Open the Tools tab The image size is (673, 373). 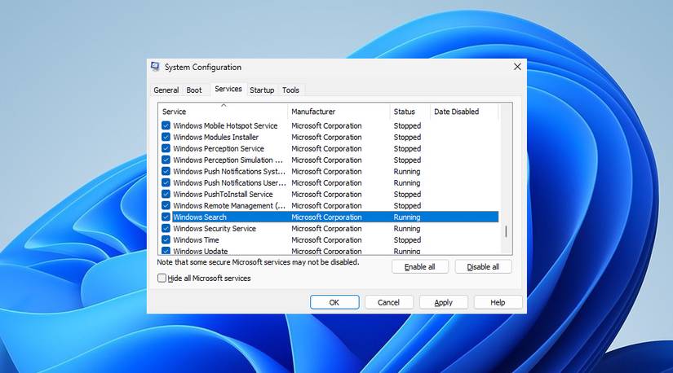tap(290, 90)
